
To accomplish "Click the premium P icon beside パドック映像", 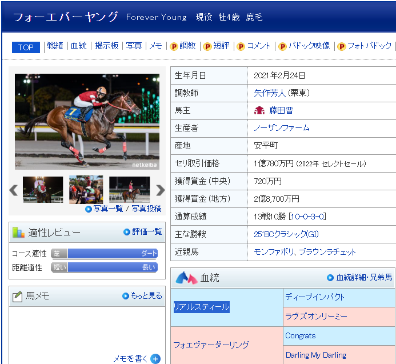I will [x=282, y=46].
